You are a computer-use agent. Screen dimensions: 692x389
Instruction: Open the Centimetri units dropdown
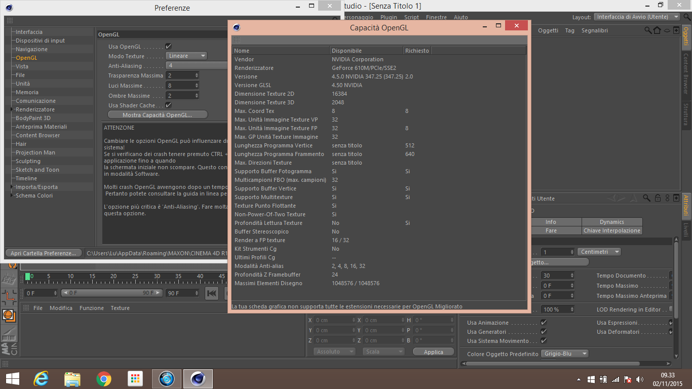click(599, 252)
